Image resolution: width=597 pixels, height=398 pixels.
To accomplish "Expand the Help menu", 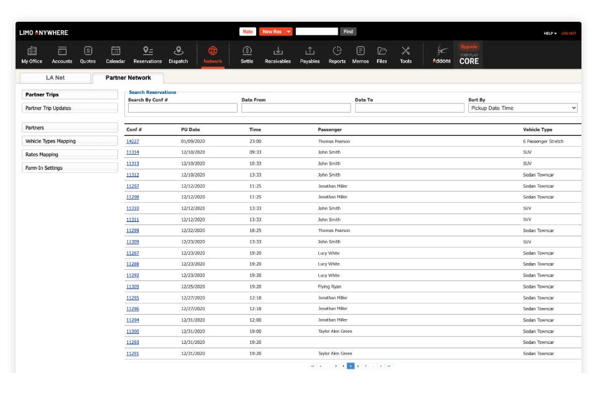I will coord(549,34).
